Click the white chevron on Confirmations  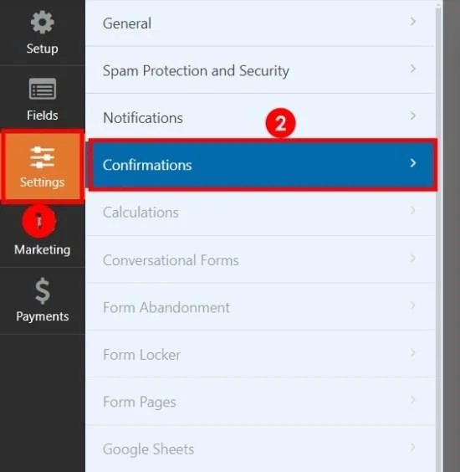click(413, 163)
